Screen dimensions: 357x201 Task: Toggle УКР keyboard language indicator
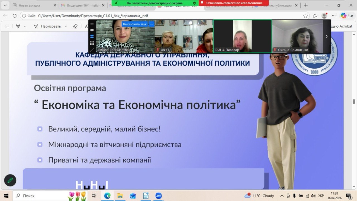[321, 196]
